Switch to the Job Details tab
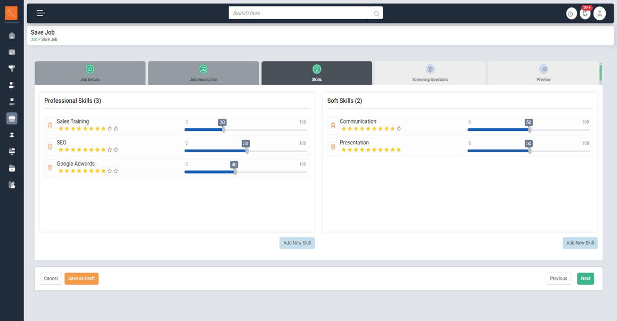The width and height of the screenshot is (617, 321). click(x=90, y=73)
